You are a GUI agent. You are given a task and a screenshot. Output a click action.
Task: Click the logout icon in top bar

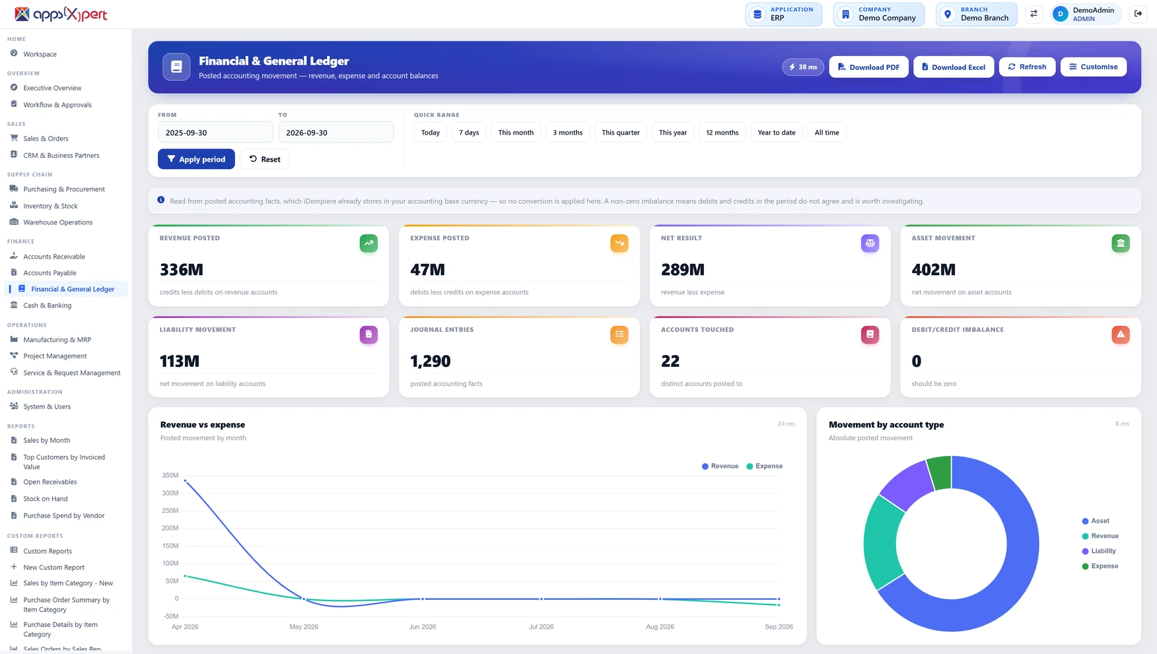pos(1138,14)
